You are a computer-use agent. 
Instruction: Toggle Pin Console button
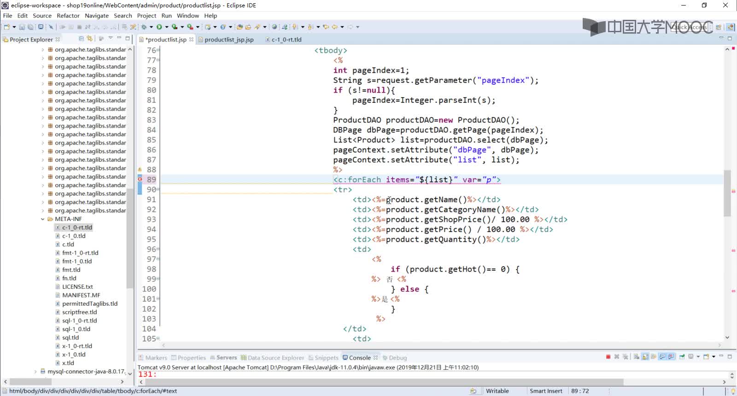click(x=682, y=357)
